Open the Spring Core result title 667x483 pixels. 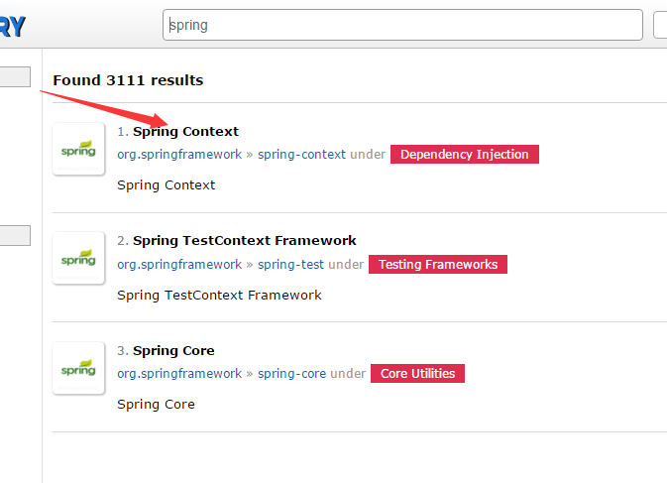pyautogui.click(x=173, y=351)
